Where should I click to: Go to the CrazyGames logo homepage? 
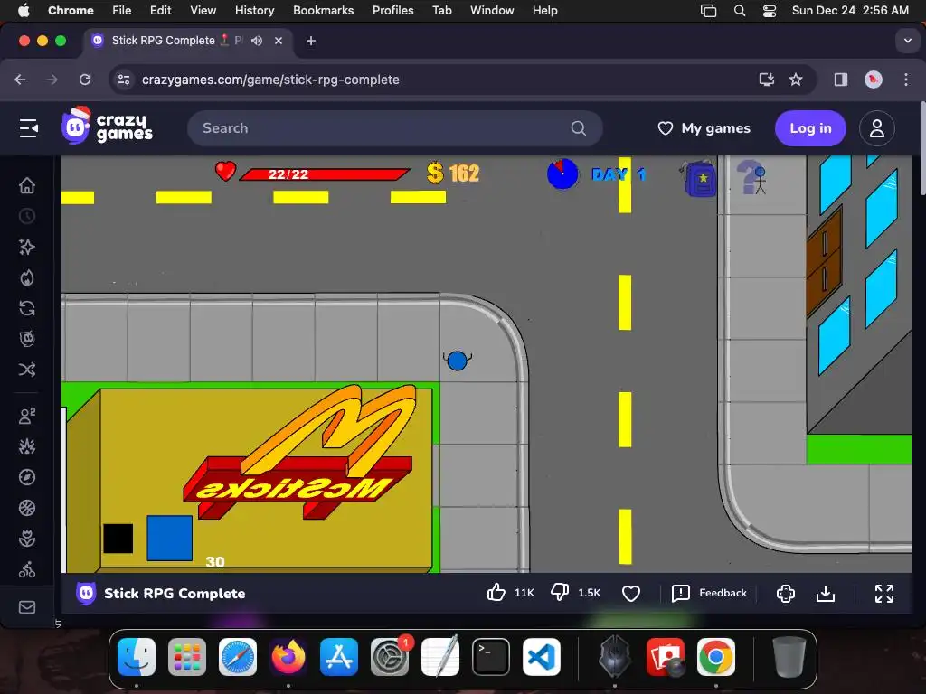tap(108, 127)
